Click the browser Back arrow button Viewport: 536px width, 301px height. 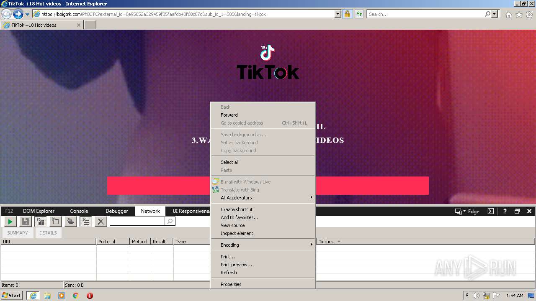pyautogui.click(x=6, y=14)
